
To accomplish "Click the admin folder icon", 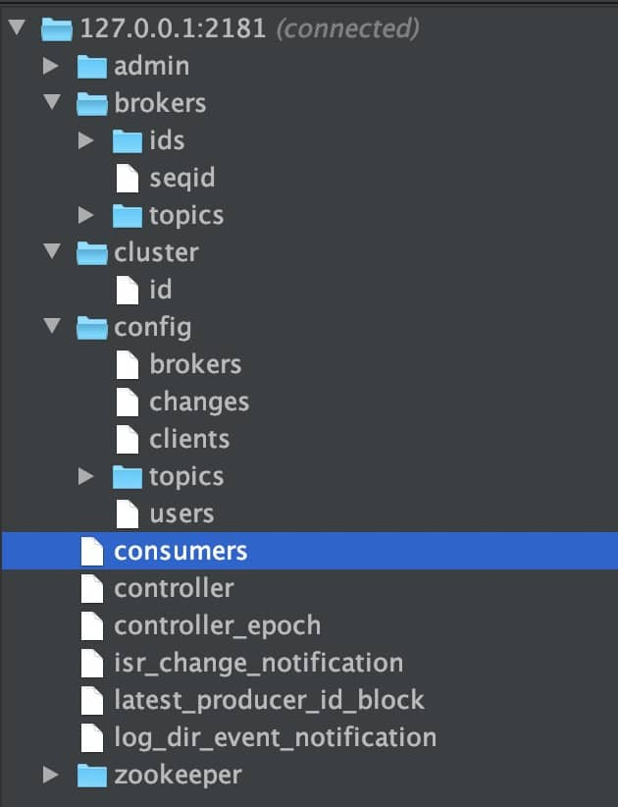I will 92,67.
